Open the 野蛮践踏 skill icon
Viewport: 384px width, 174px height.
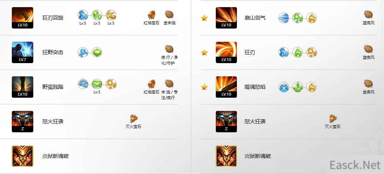pos(23,87)
